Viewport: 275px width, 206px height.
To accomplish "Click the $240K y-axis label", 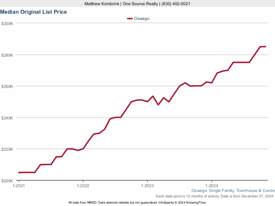I will (x=7, y=118).
